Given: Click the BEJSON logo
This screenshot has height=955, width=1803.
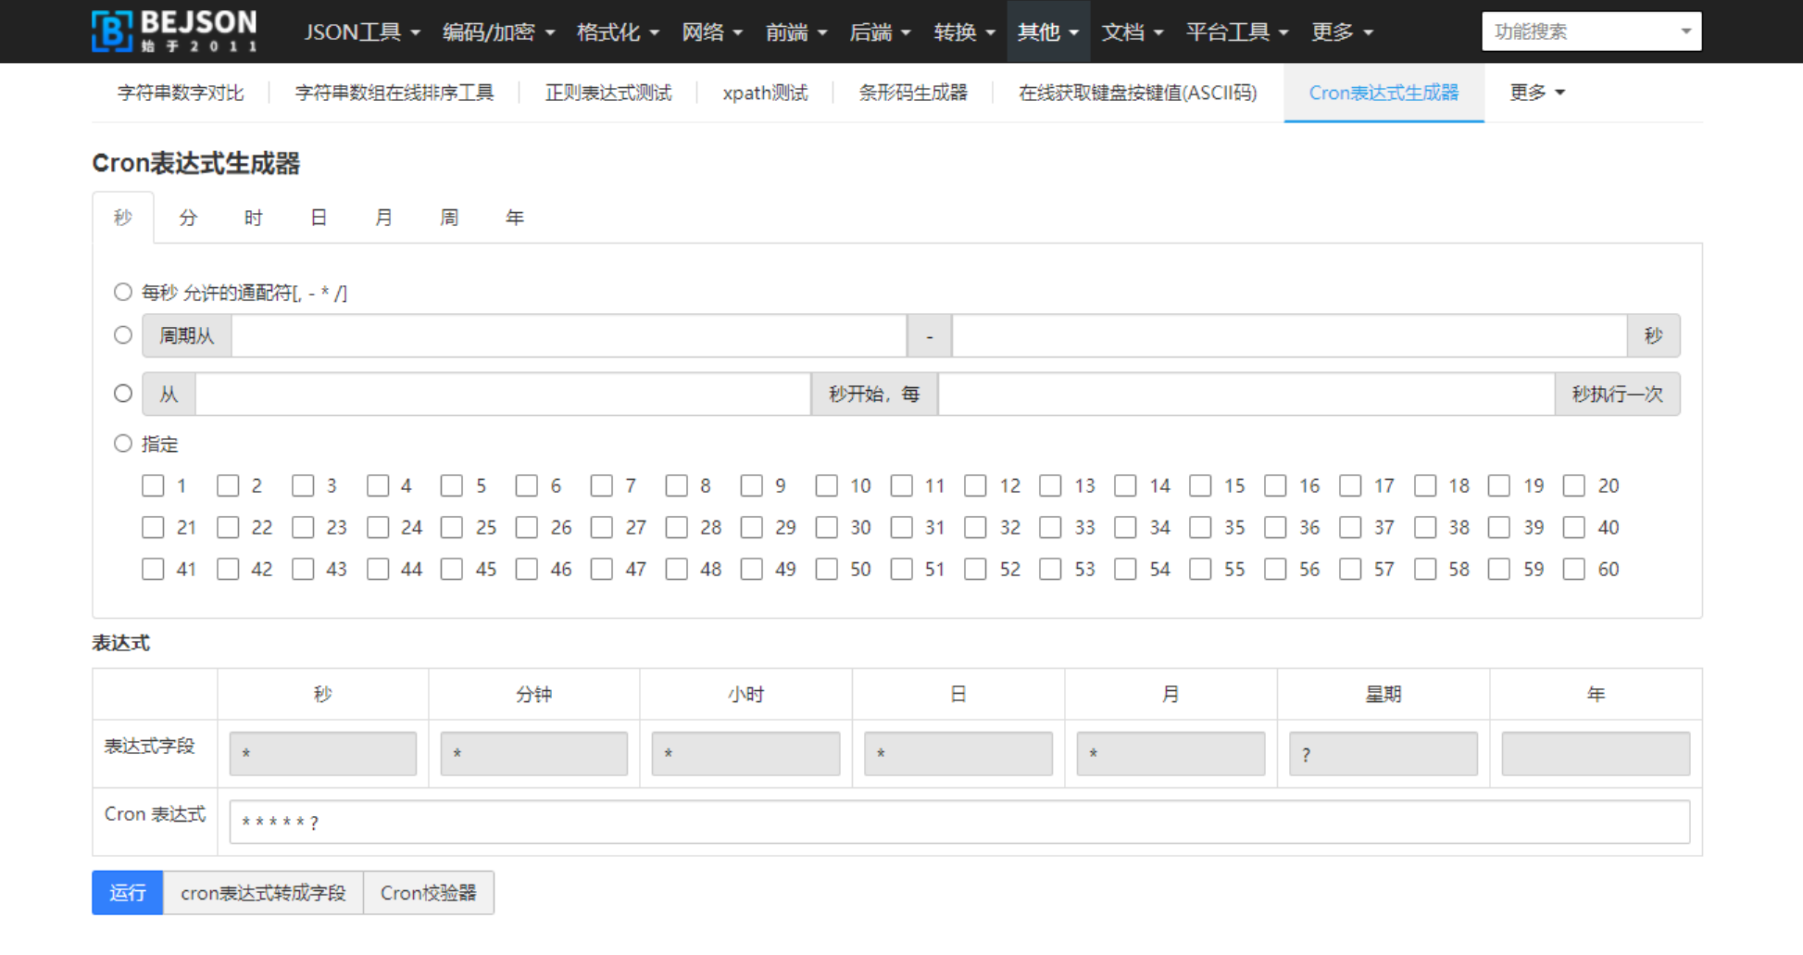Looking at the screenshot, I should coord(174,31).
